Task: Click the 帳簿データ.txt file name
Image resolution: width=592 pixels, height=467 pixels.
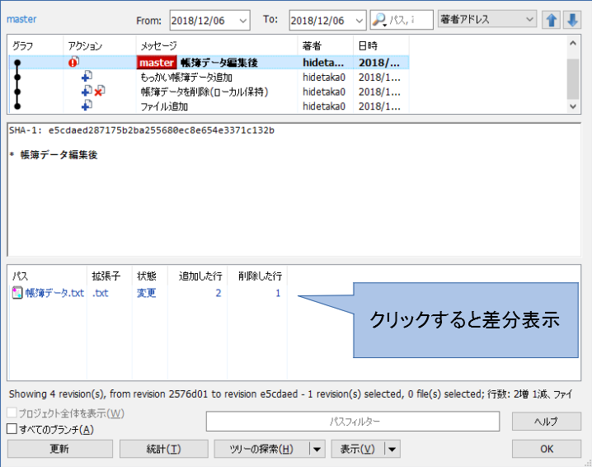Action: click(54, 293)
